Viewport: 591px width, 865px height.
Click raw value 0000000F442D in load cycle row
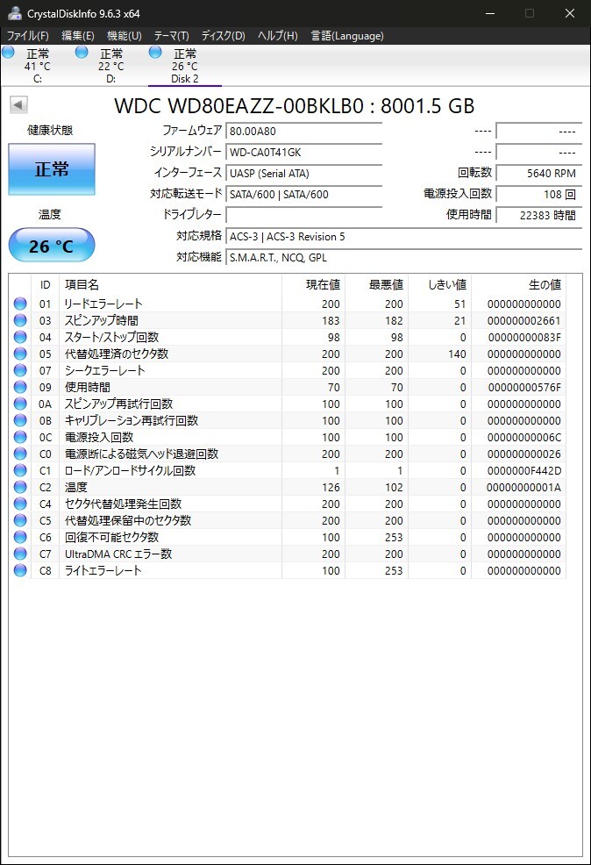[524, 470]
